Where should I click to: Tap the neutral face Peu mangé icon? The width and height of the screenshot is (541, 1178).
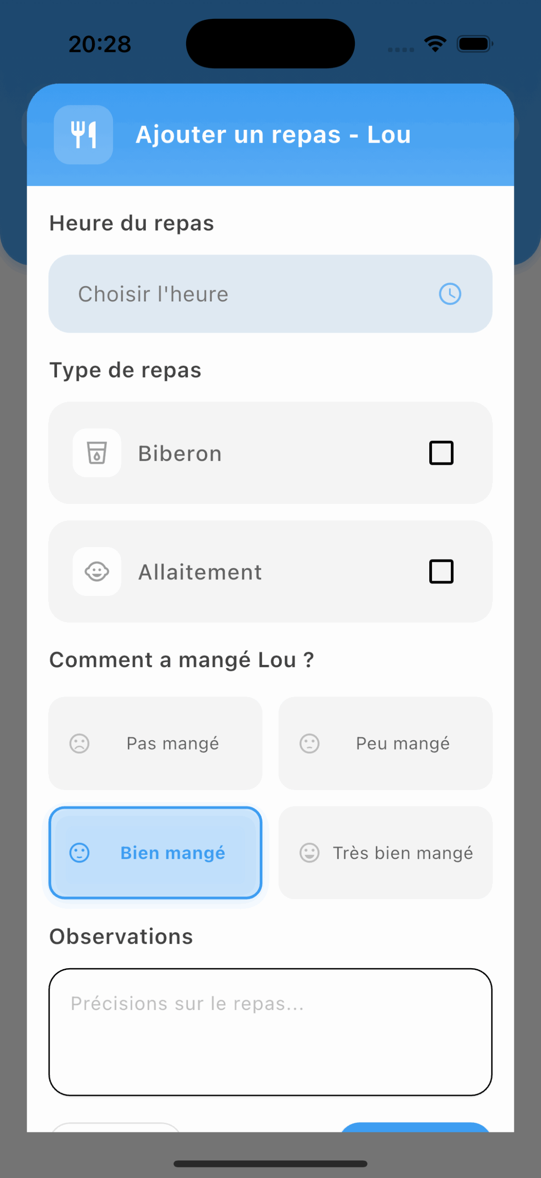pos(309,743)
